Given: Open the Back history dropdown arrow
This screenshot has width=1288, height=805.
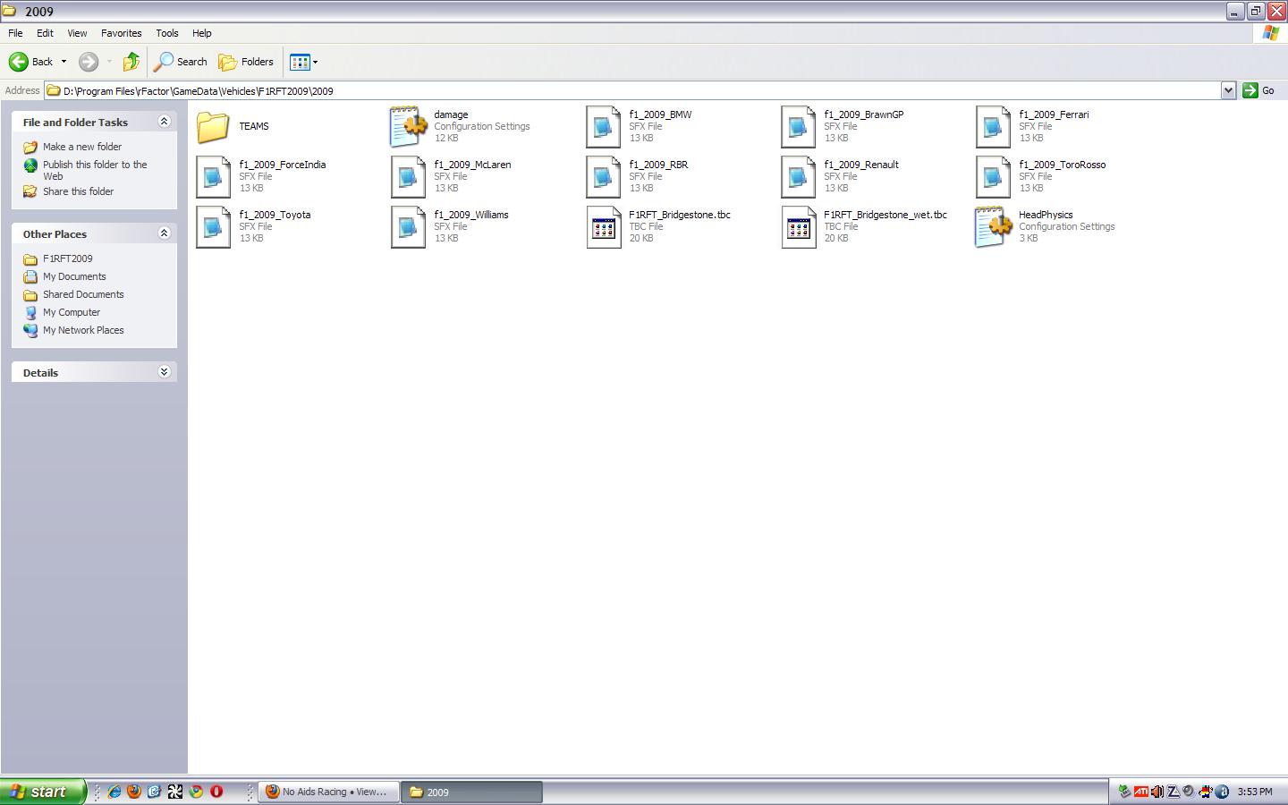Looking at the screenshot, I should (x=64, y=62).
